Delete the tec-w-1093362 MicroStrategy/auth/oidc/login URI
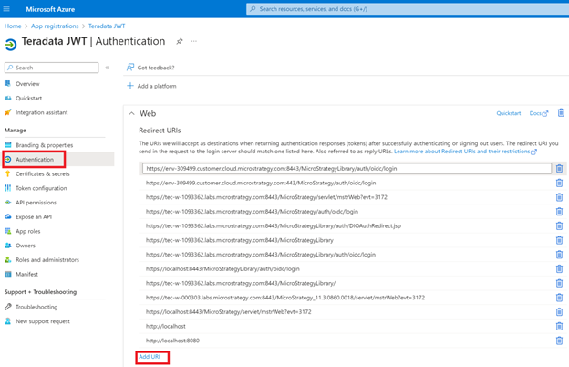The image size is (569, 367). (559, 212)
